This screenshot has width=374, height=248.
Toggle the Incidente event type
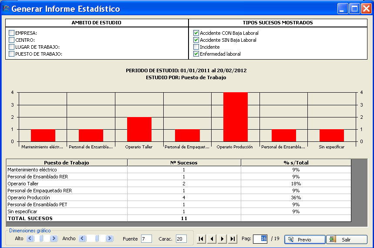click(x=196, y=47)
